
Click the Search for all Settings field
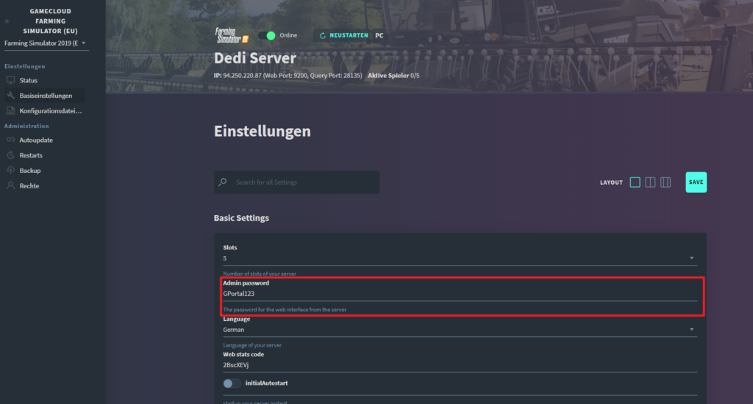coord(296,182)
